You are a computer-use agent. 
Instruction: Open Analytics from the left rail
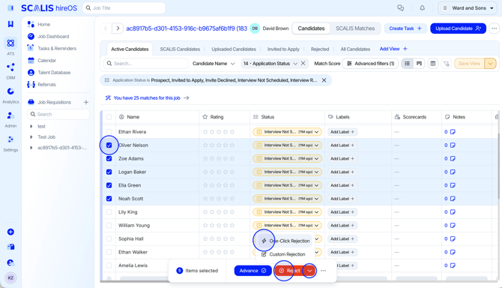[x=10, y=91]
